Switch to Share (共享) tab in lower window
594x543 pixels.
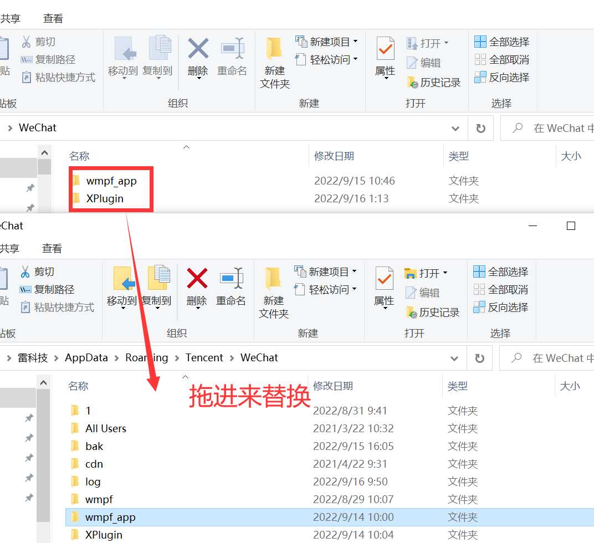(9, 248)
